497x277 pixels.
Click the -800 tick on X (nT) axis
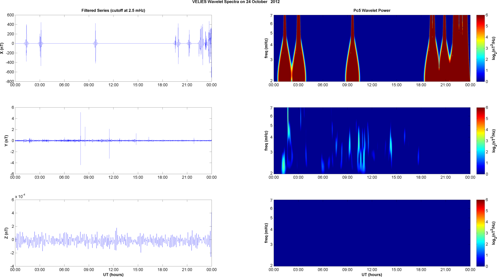coord(9,81)
